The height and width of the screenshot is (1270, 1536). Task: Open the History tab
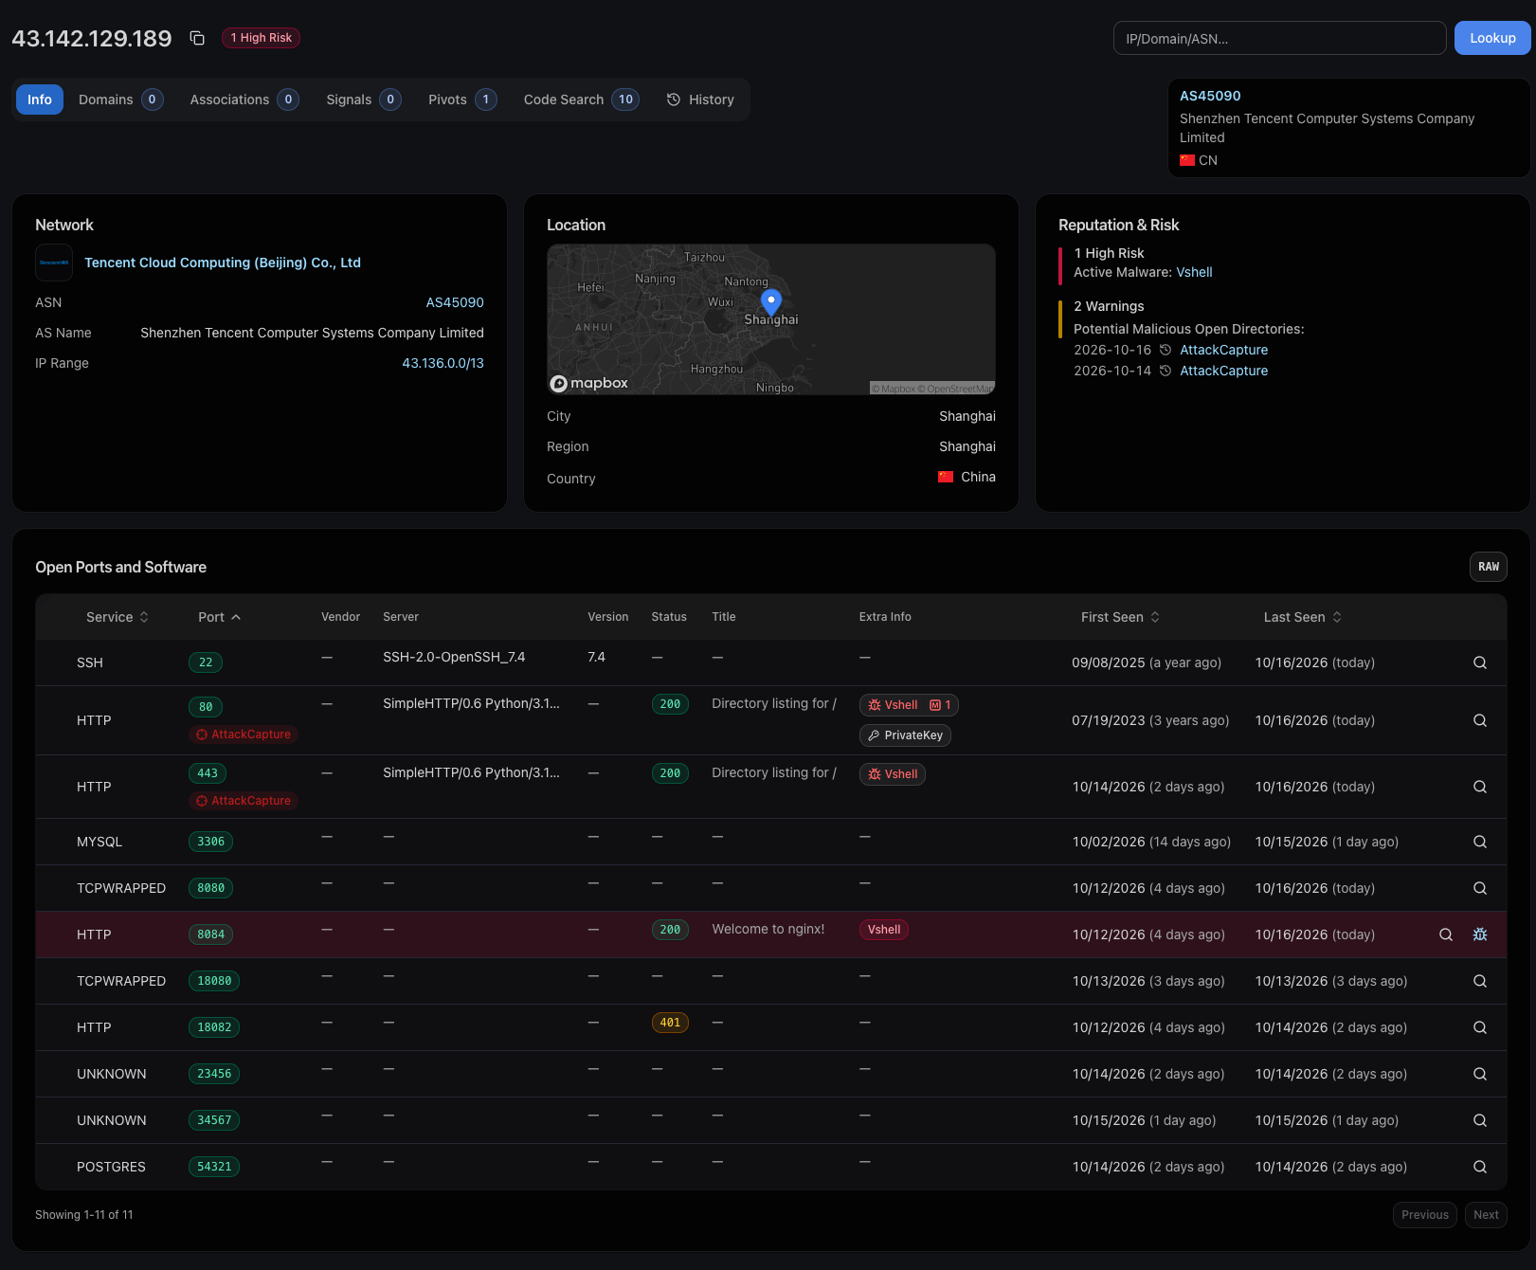point(700,100)
